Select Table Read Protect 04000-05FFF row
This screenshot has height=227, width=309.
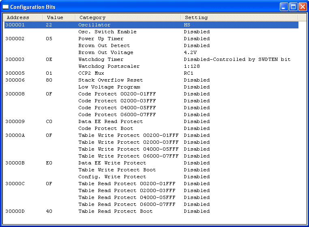point(151,198)
